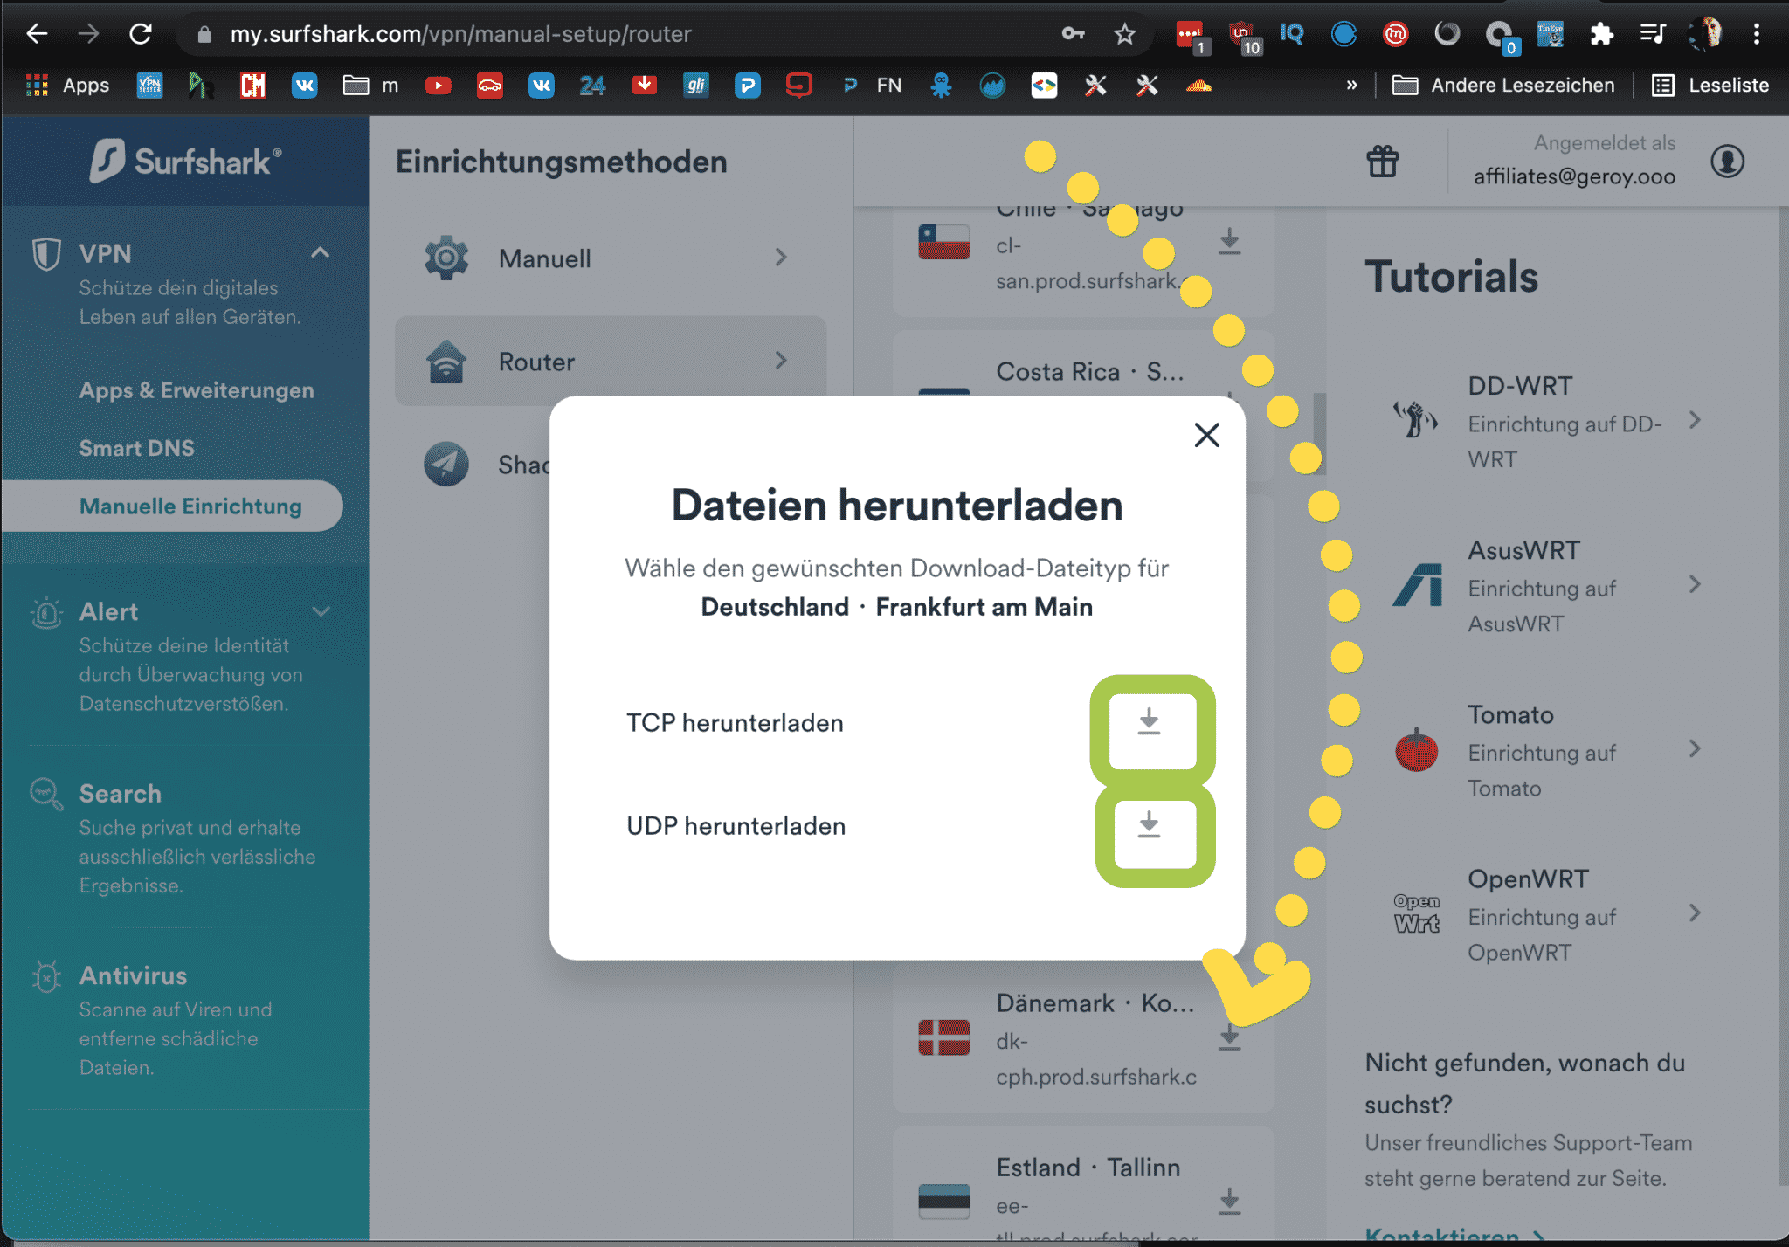Image resolution: width=1789 pixels, height=1247 pixels.
Task: Click the DD-WRT logo icon
Action: (x=1415, y=420)
